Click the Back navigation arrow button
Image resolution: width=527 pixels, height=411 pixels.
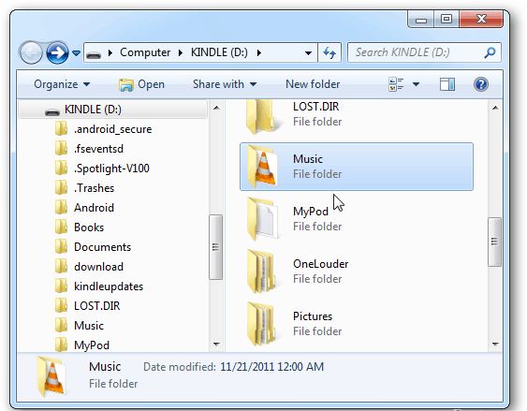pos(31,52)
